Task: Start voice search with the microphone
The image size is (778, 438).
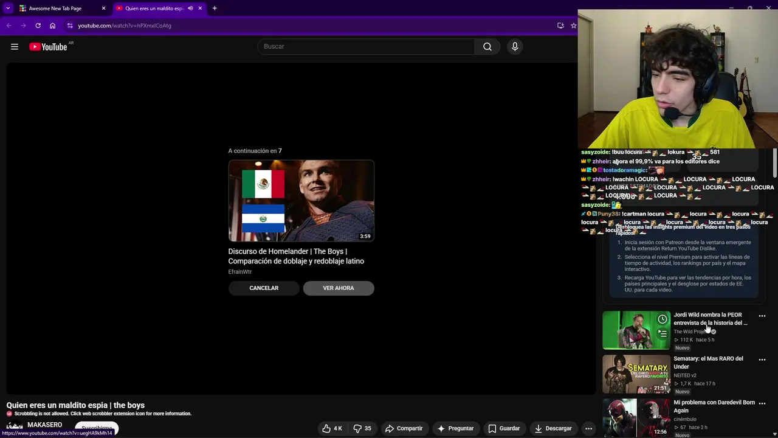Action: (x=515, y=47)
